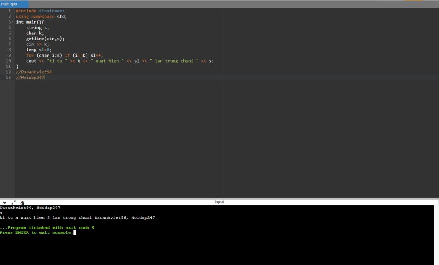Screen dimensions: 439x265
Task: Click line number 11 in the gutter
Action: coord(9,66)
